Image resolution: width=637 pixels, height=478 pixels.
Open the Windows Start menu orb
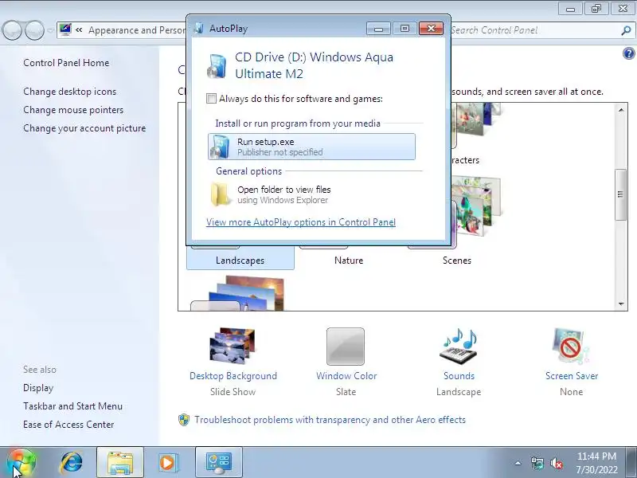21,463
